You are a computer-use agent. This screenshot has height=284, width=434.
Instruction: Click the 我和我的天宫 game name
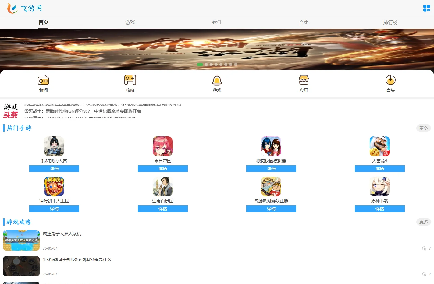pyautogui.click(x=54, y=161)
